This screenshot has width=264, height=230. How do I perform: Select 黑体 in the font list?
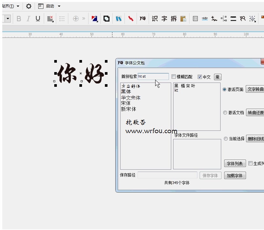pyautogui.click(x=126, y=92)
